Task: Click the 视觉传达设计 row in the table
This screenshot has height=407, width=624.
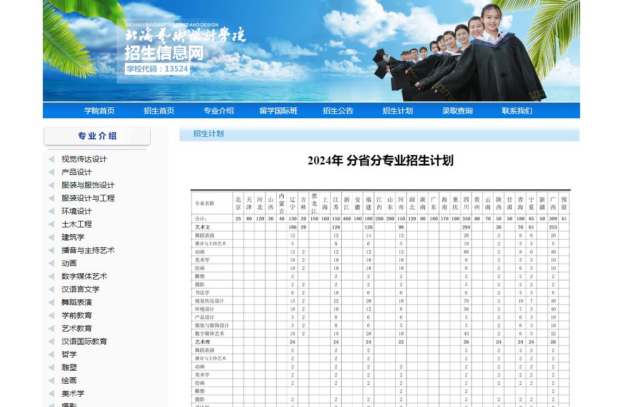Action: click(381, 301)
